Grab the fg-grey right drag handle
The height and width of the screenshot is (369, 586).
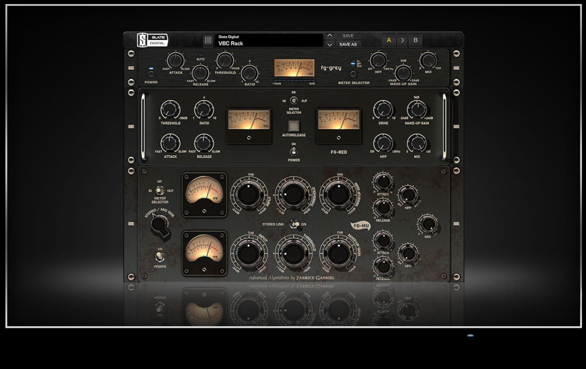456,68
